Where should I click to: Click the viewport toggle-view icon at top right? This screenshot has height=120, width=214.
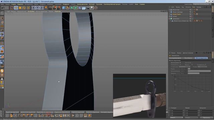click(167, 11)
